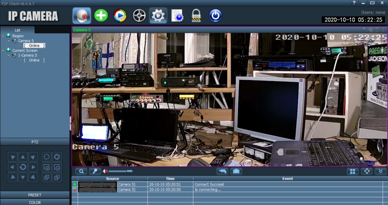Toggle speaker icon in video title bar
388x205 pixels.
coord(371,30)
